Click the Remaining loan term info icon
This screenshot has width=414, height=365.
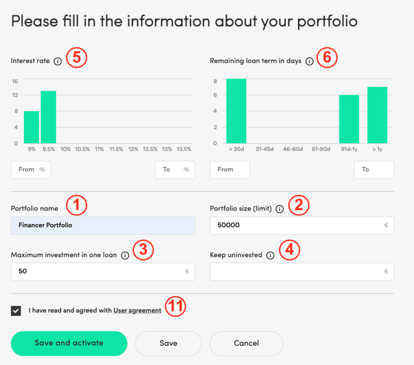point(310,61)
